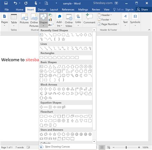Open the Links dropdown
The image size is (152, 150).
pos(78,20)
